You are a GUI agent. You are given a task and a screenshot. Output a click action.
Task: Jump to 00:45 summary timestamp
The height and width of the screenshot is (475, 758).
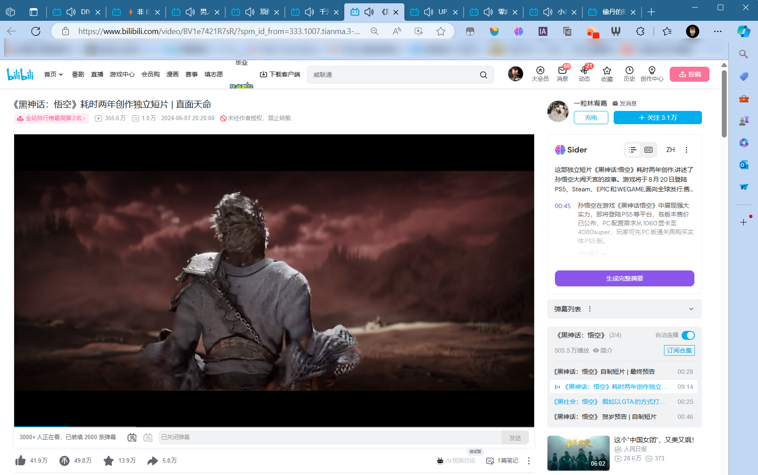[x=563, y=206]
